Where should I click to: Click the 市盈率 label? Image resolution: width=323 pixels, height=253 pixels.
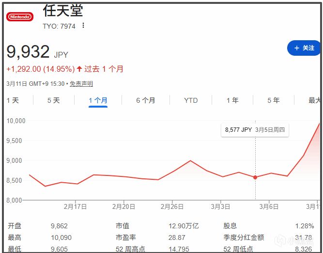point(125,237)
